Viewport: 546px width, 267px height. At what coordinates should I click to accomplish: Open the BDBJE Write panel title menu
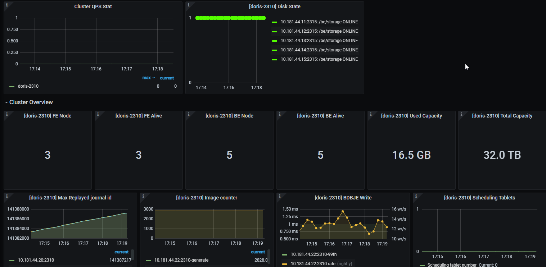pyautogui.click(x=343, y=198)
